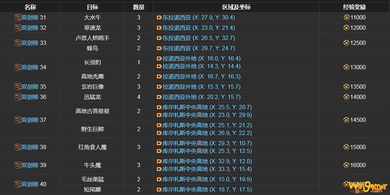Click the job icon beside 双剑师 32
Viewport: 390px width, 195px height.
[18, 28]
